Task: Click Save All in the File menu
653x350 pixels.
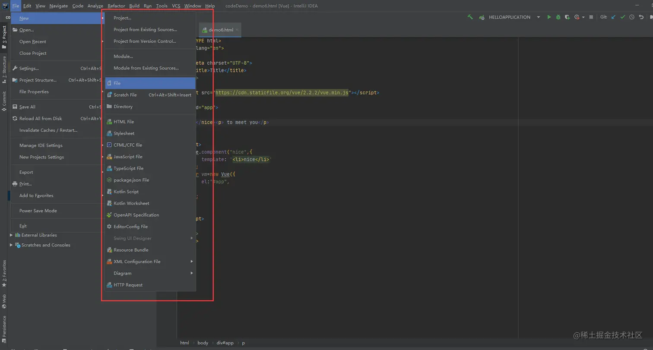Action: [x=58, y=107]
